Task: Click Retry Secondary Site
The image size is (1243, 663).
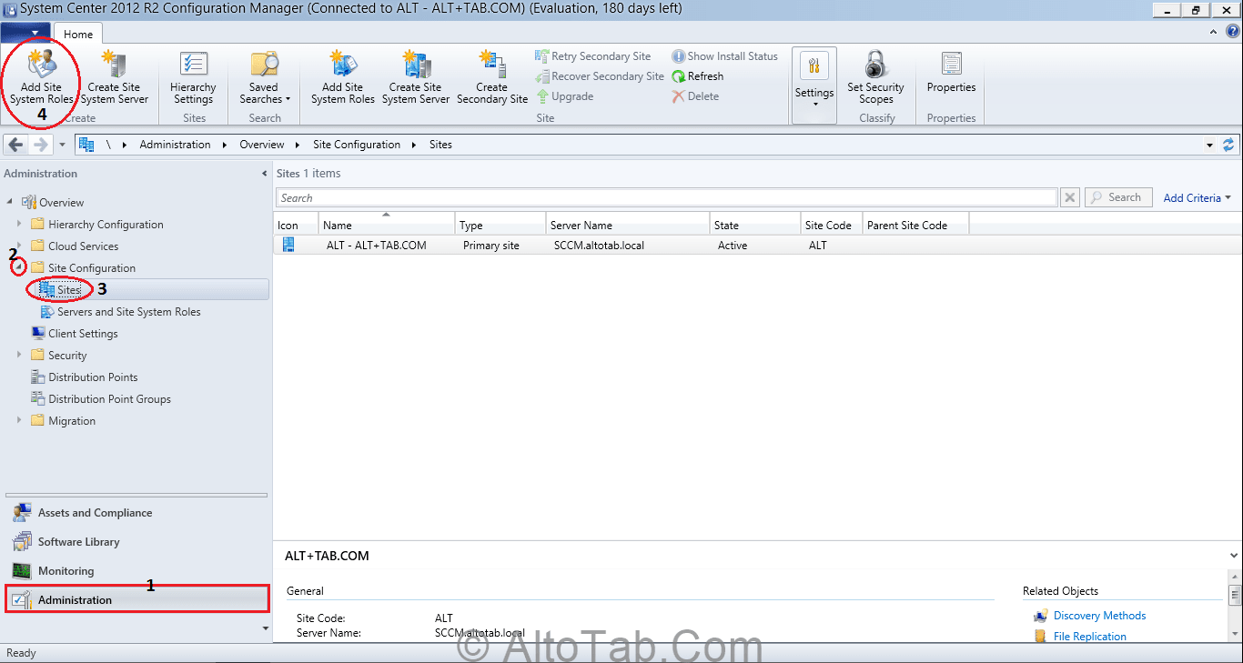Action: 593,56
